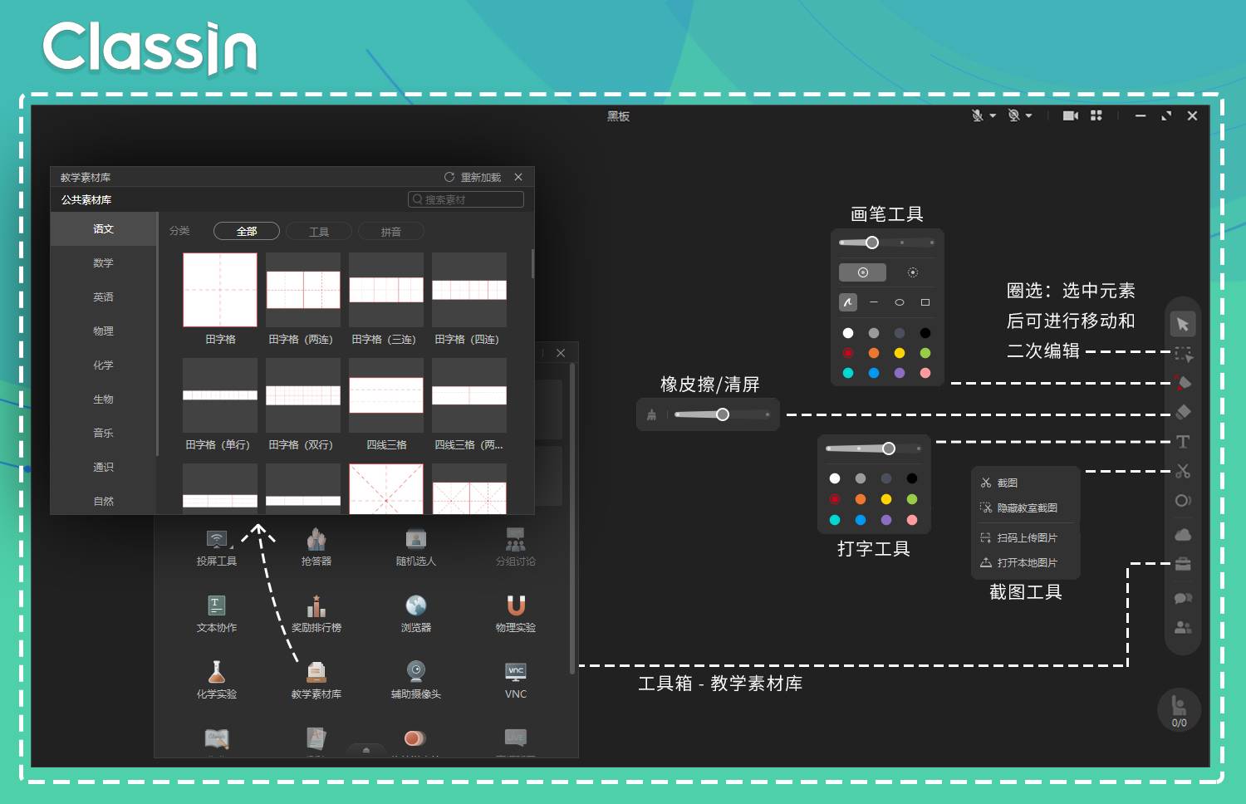Pick yellow color in text tool panel

[886, 499]
